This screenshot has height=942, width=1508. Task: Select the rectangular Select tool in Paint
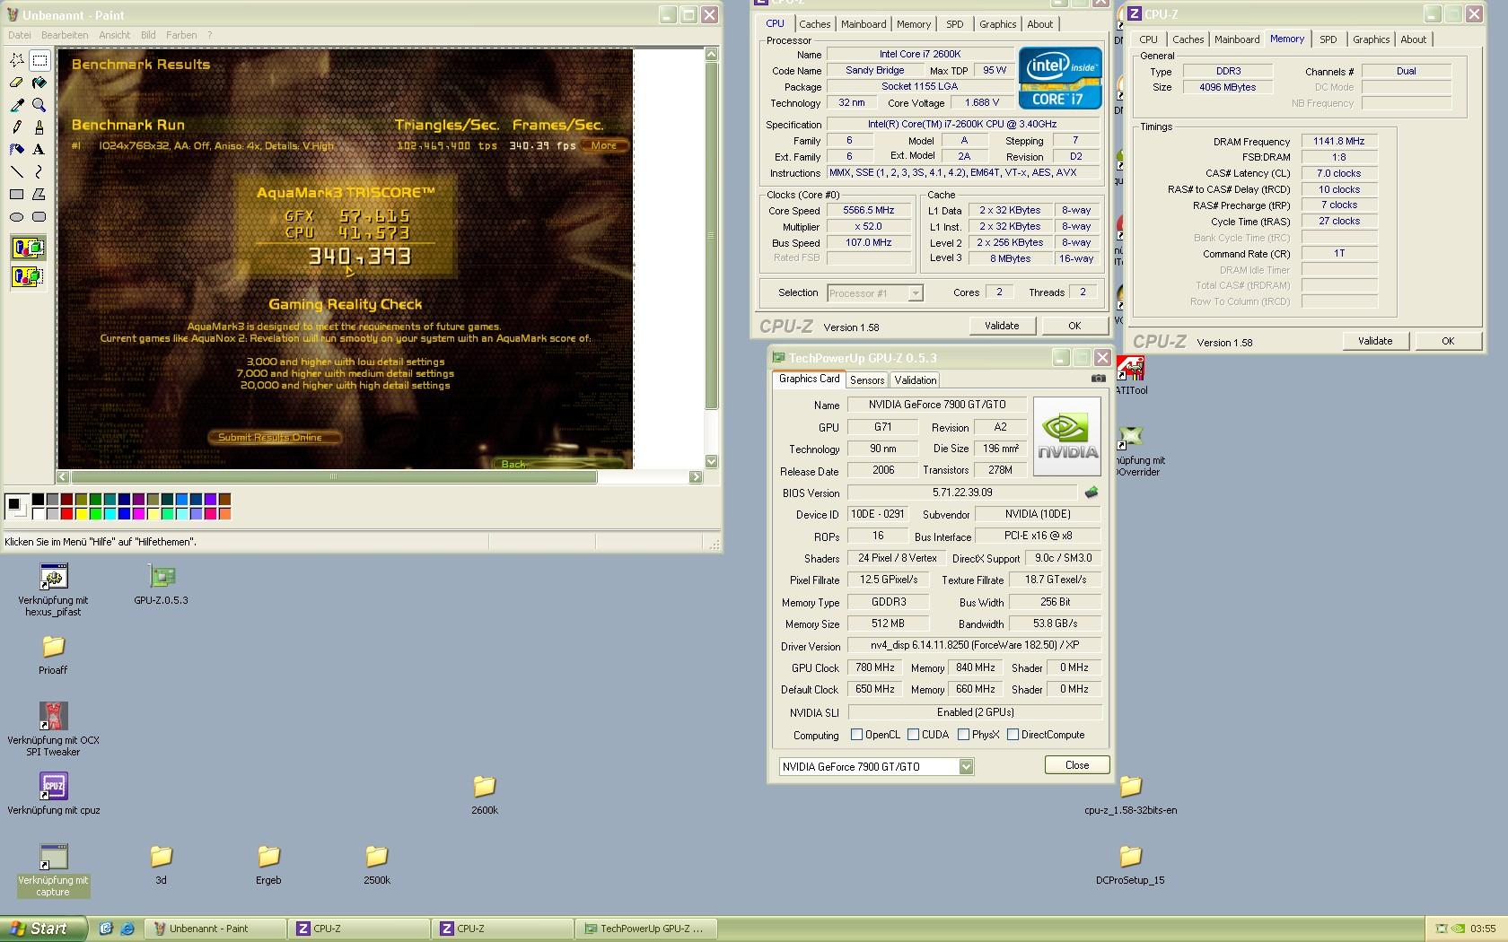[39, 60]
